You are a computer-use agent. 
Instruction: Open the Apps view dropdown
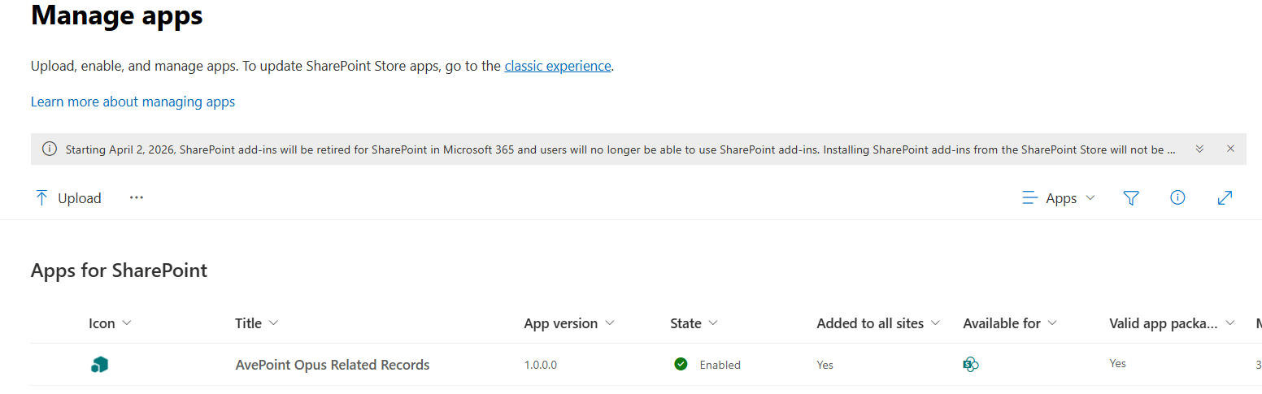pyautogui.click(x=1059, y=198)
